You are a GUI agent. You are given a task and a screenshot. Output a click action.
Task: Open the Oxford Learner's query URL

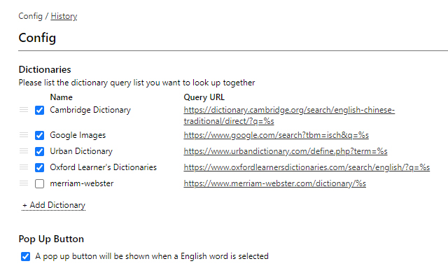click(307, 167)
